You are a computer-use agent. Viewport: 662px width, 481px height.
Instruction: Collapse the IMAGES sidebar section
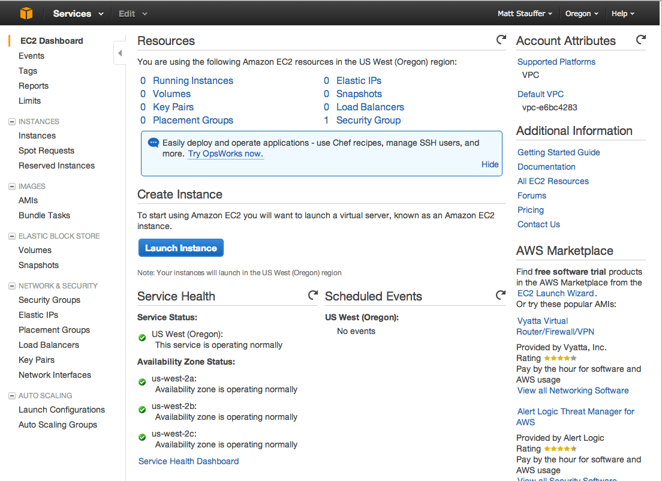pos(12,187)
